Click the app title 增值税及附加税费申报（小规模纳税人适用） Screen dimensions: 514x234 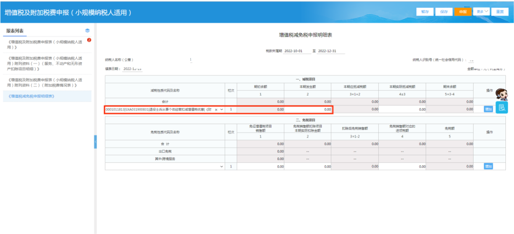68,12
